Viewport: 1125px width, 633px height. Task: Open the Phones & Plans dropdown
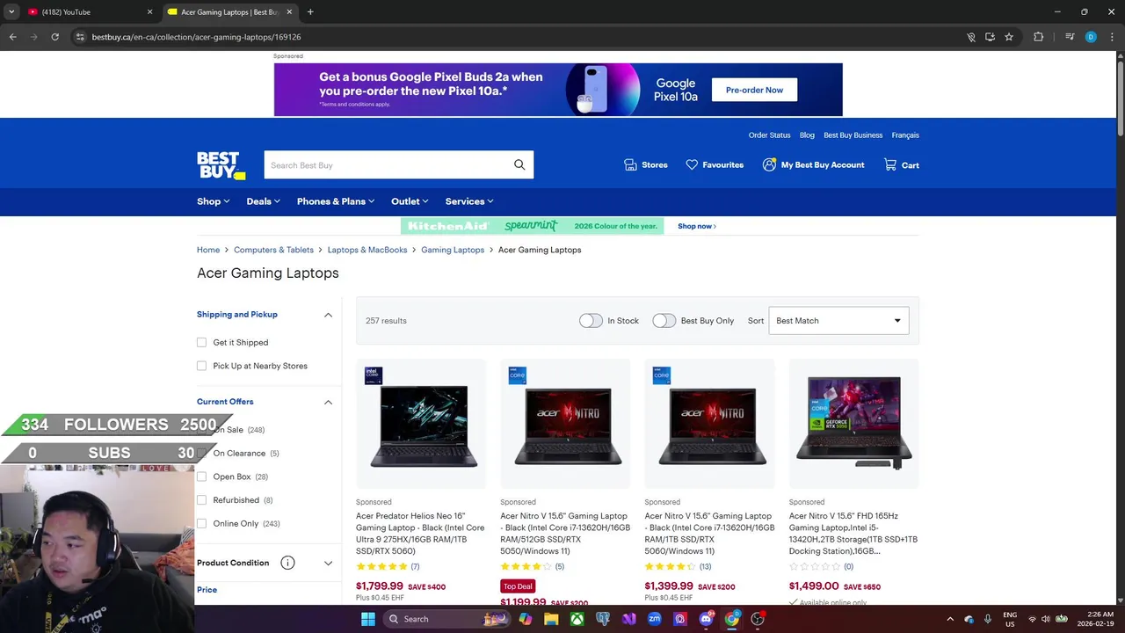pos(336,201)
